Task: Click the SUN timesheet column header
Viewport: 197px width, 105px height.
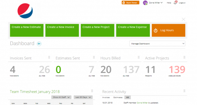Action: (13, 103)
